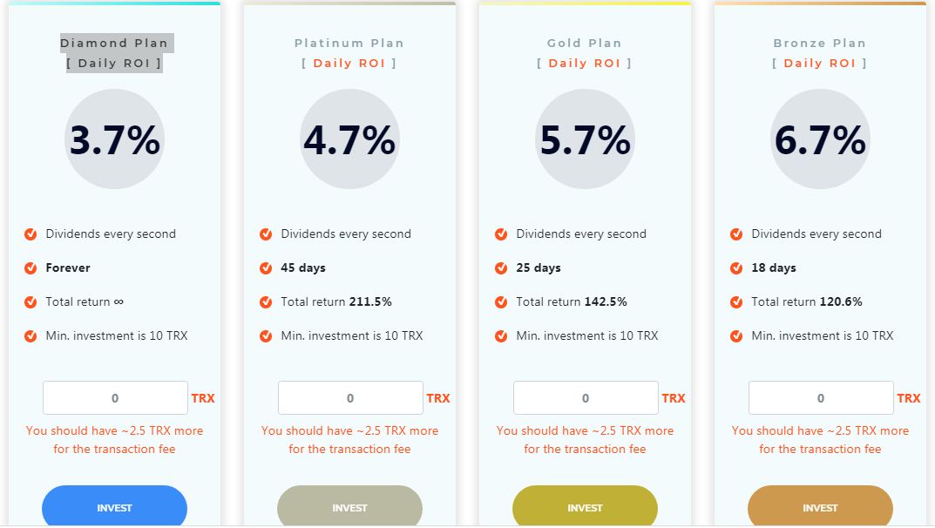Focus the Platinum Plan TRX amount field
Screen dimensions: 935x528
(x=350, y=397)
